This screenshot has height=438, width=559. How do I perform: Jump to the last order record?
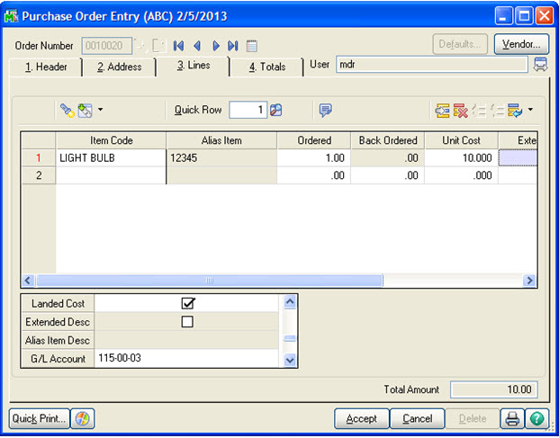pos(232,45)
